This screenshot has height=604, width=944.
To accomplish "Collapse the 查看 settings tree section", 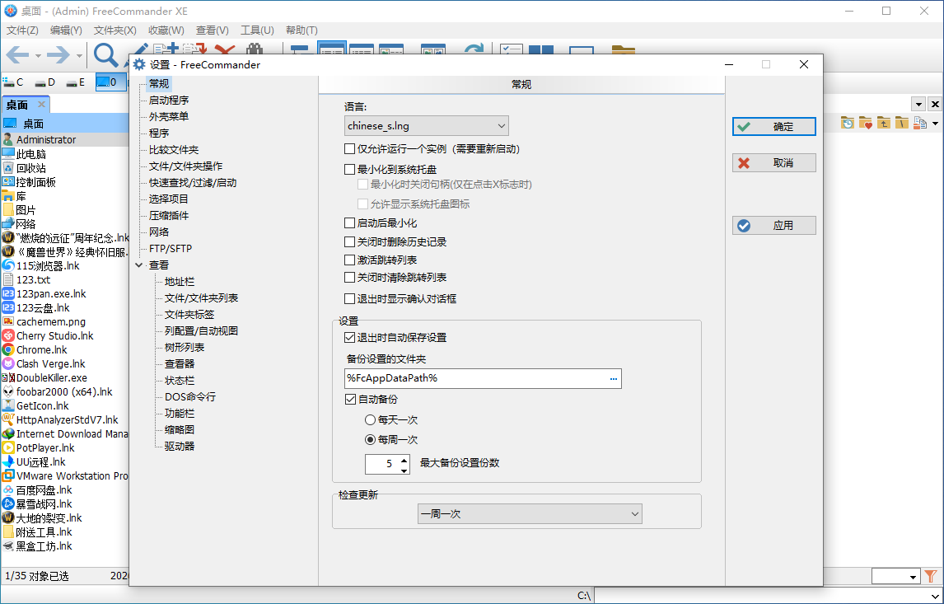I will (x=138, y=265).
